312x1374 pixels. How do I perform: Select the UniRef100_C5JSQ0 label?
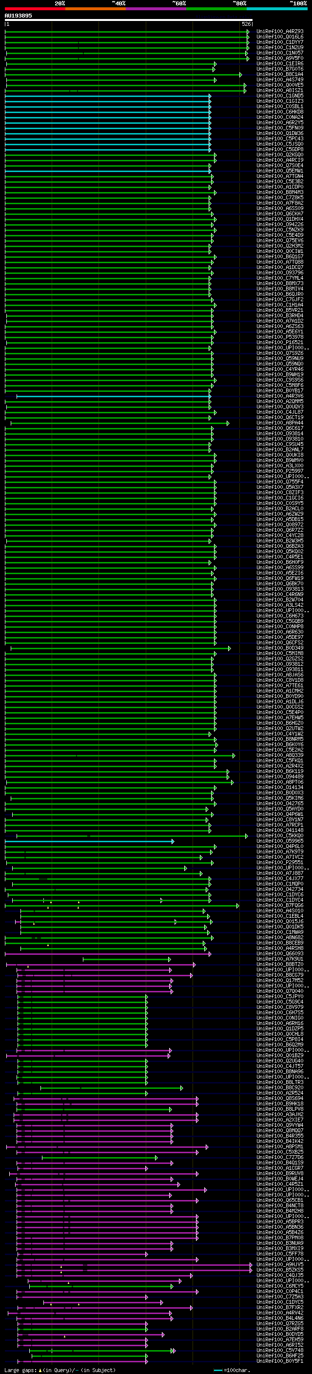(280, 144)
